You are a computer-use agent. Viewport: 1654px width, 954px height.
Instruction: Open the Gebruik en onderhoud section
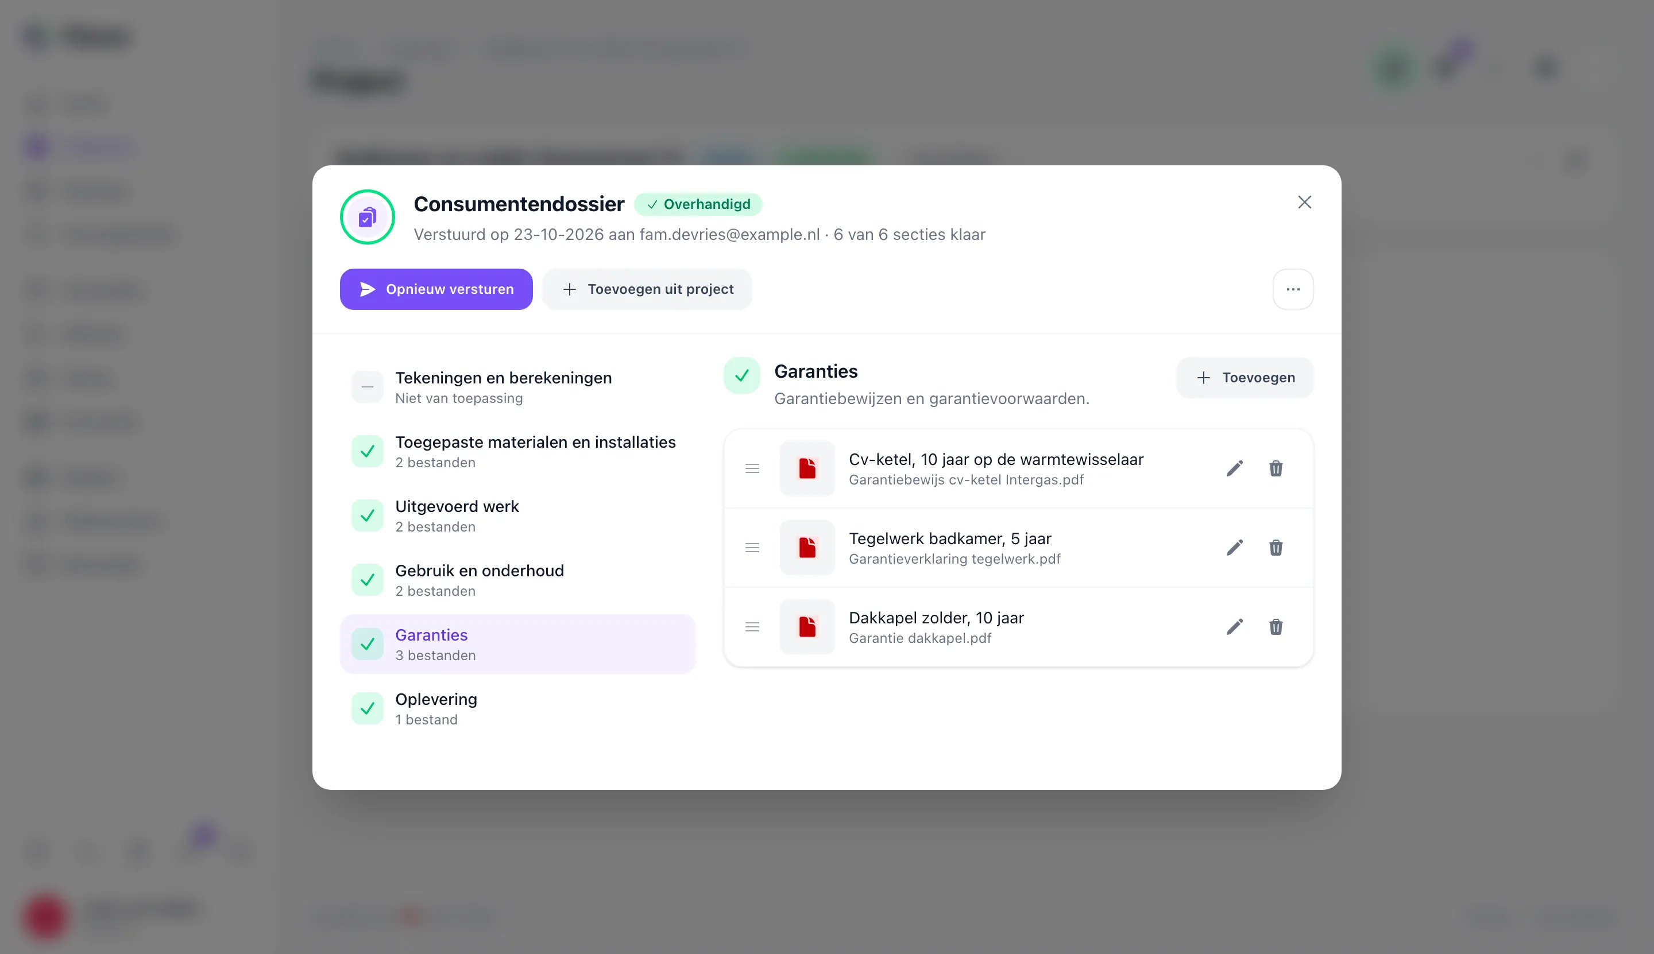pos(518,579)
